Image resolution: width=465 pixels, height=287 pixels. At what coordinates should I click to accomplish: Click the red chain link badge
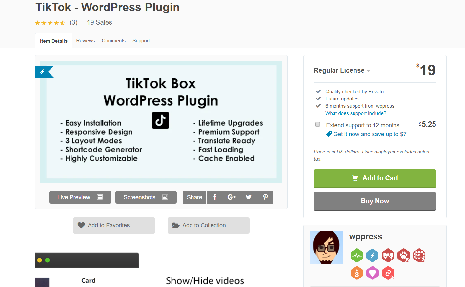click(x=388, y=273)
